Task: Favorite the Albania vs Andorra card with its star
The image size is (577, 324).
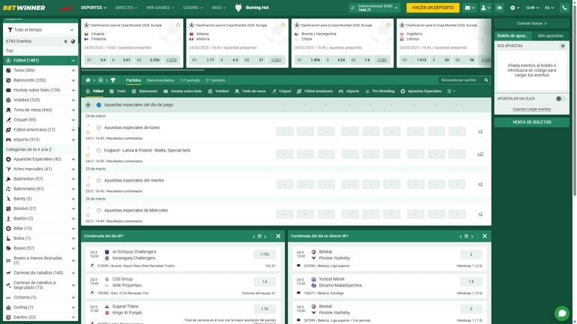Action: pos(283,25)
